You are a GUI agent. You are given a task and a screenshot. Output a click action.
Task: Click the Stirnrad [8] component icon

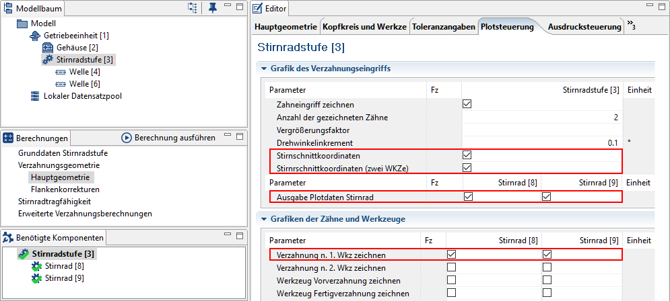pos(37,267)
